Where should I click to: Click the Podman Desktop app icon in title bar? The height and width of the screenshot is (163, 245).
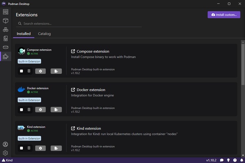pyautogui.click(x=4, y=4)
